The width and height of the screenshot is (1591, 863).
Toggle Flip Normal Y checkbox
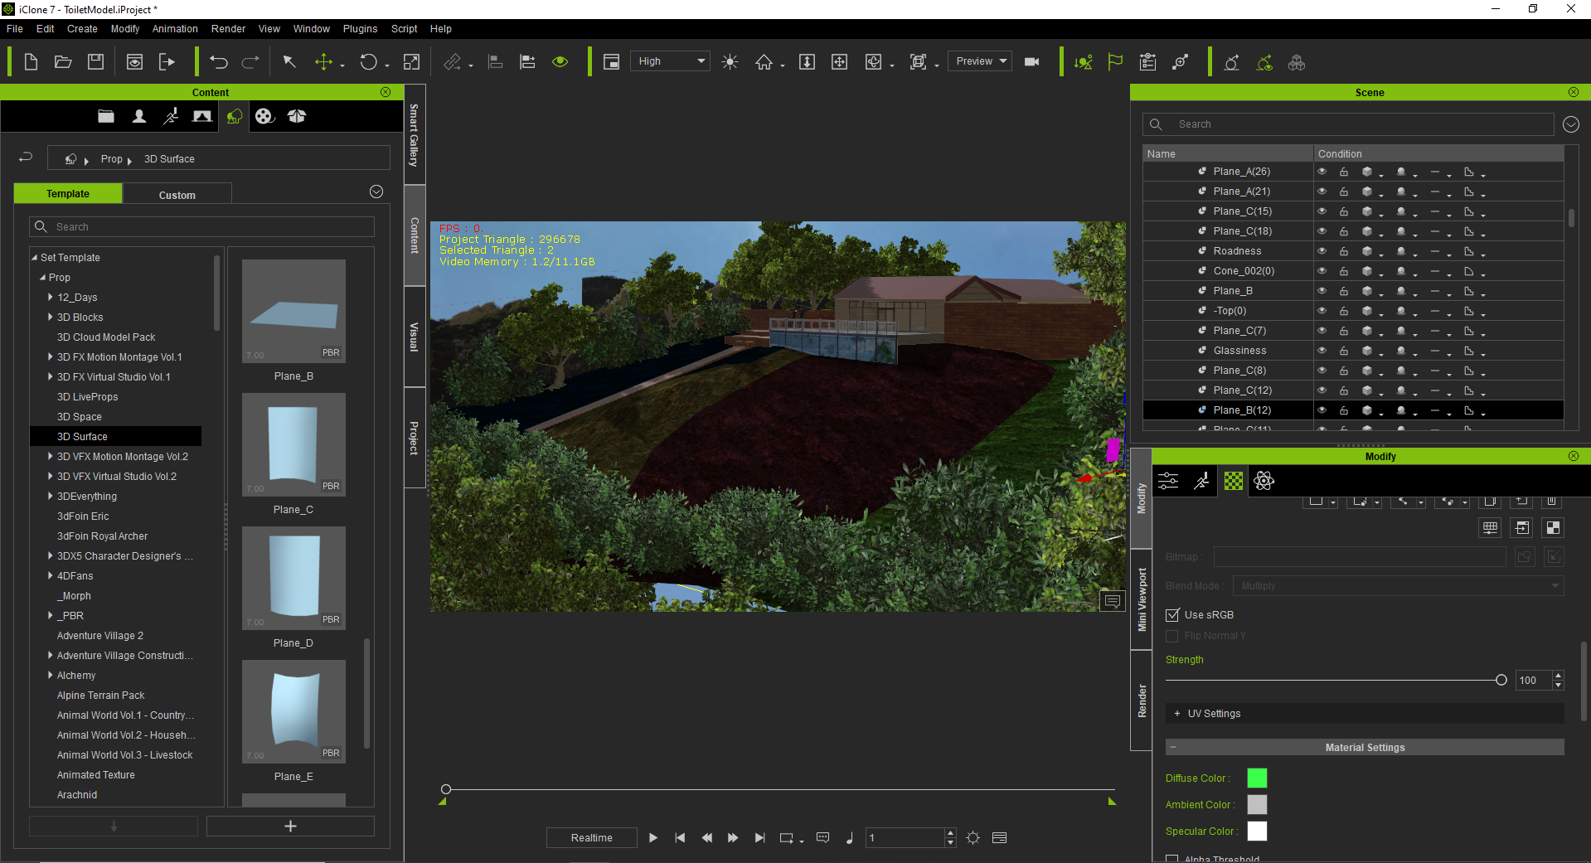point(1172,636)
